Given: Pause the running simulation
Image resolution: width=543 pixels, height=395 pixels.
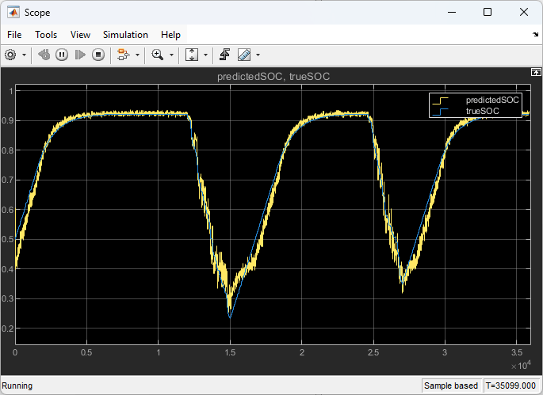Looking at the screenshot, I should click(x=61, y=55).
